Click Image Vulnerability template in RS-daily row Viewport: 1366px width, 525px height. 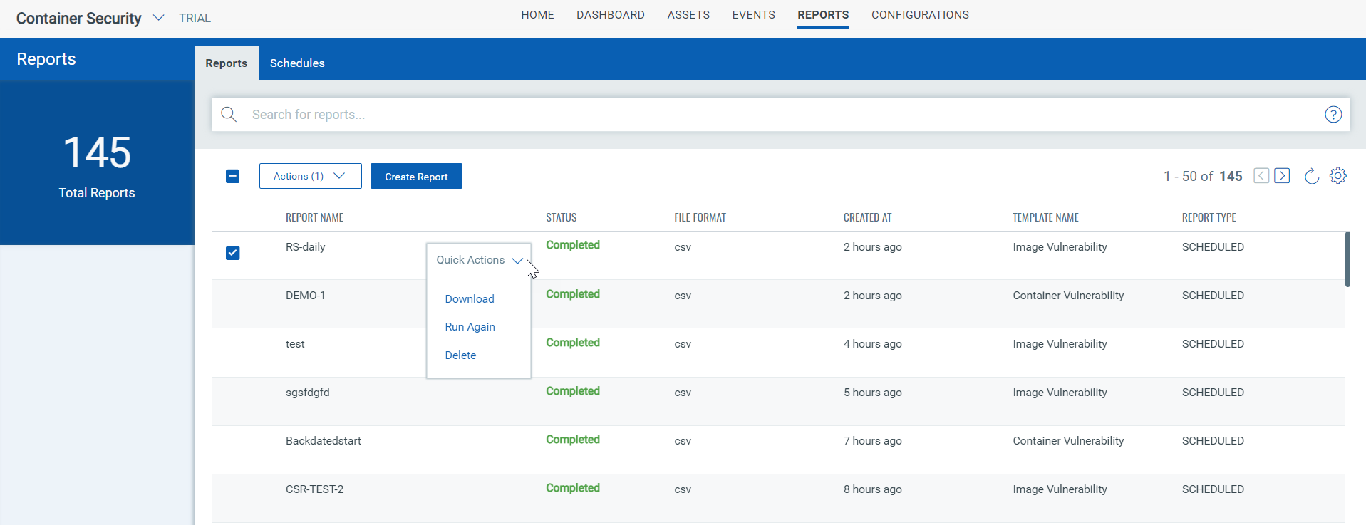tap(1060, 247)
